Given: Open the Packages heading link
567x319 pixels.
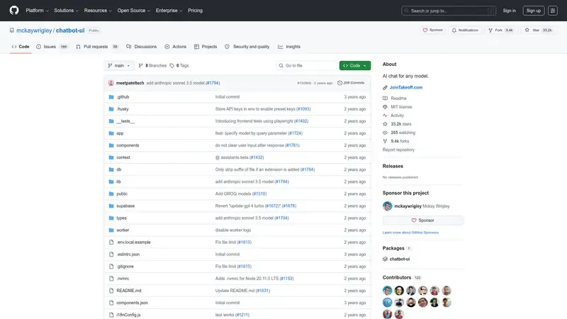Looking at the screenshot, I should 396,248.
